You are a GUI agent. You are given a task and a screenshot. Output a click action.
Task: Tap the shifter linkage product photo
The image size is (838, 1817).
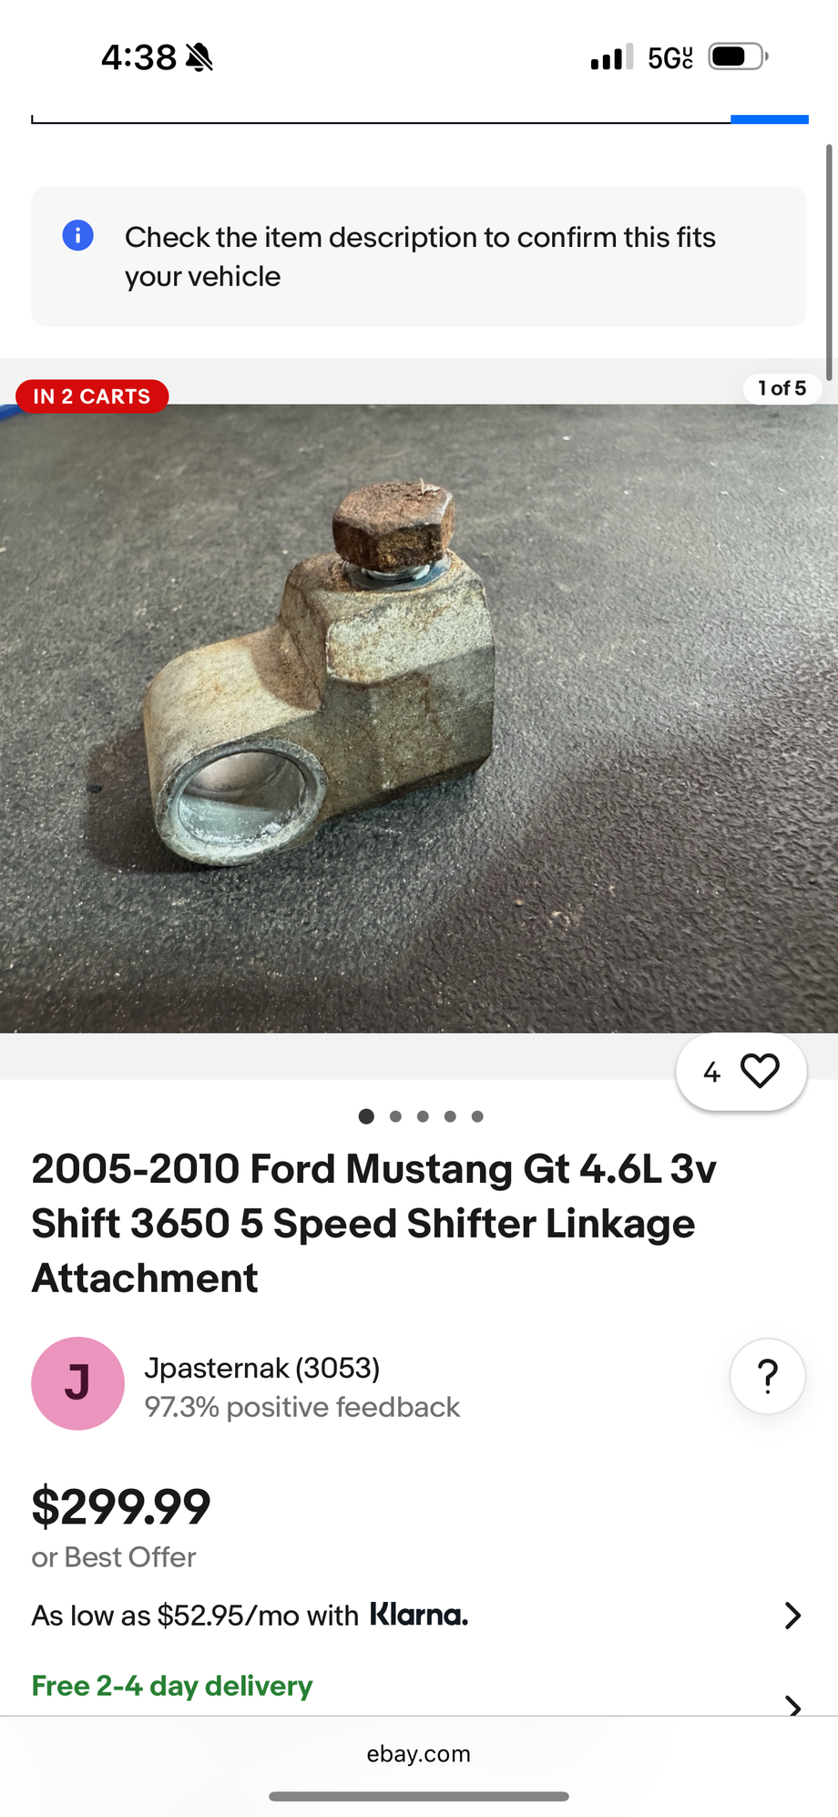[419, 718]
